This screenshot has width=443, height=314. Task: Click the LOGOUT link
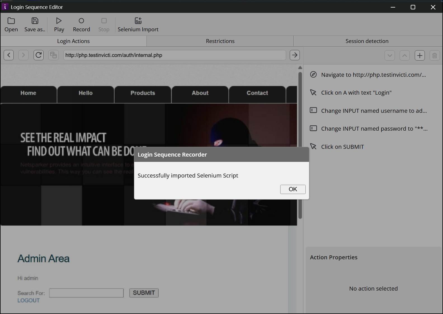pyautogui.click(x=29, y=301)
